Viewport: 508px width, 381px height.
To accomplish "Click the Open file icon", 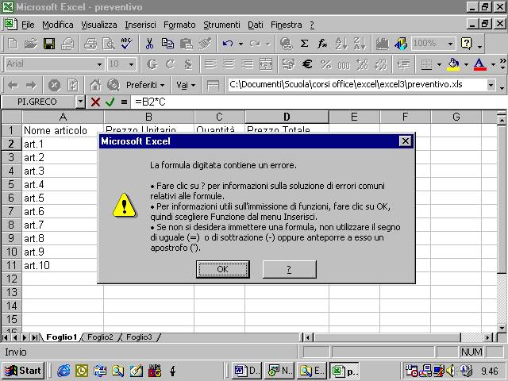I will 31,44.
